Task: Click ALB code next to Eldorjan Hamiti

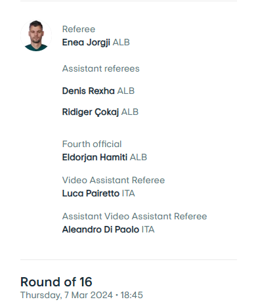Action: (139, 158)
